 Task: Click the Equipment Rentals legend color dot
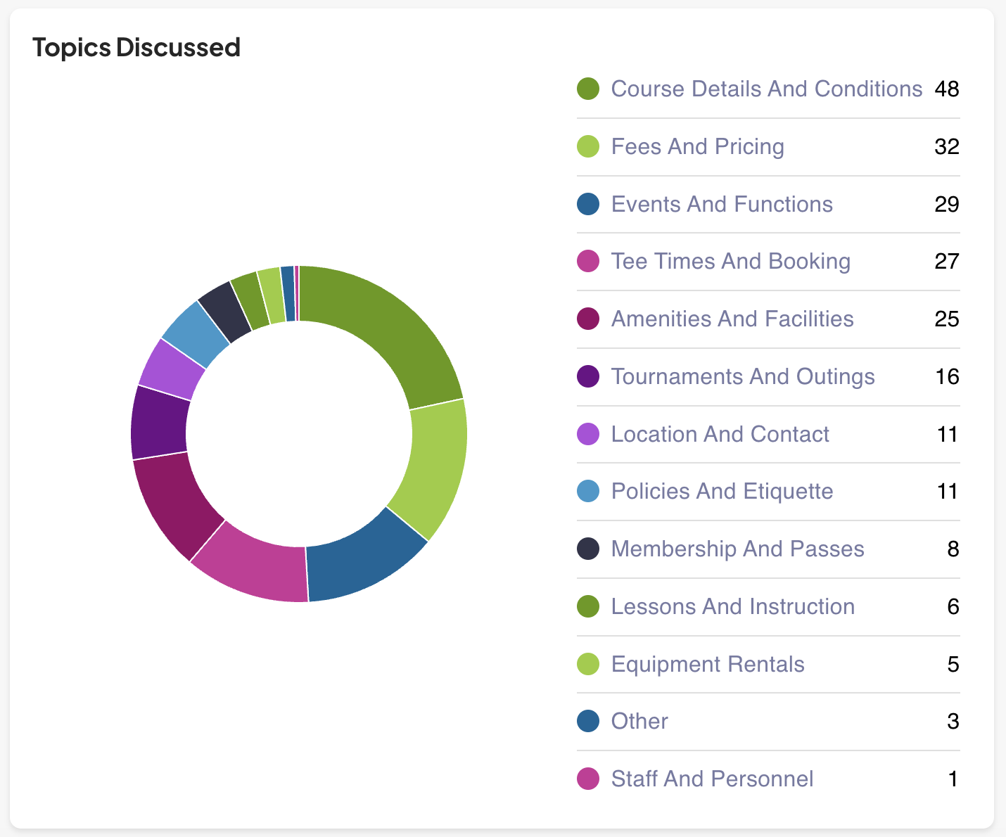pyautogui.click(x=588, y=665)
